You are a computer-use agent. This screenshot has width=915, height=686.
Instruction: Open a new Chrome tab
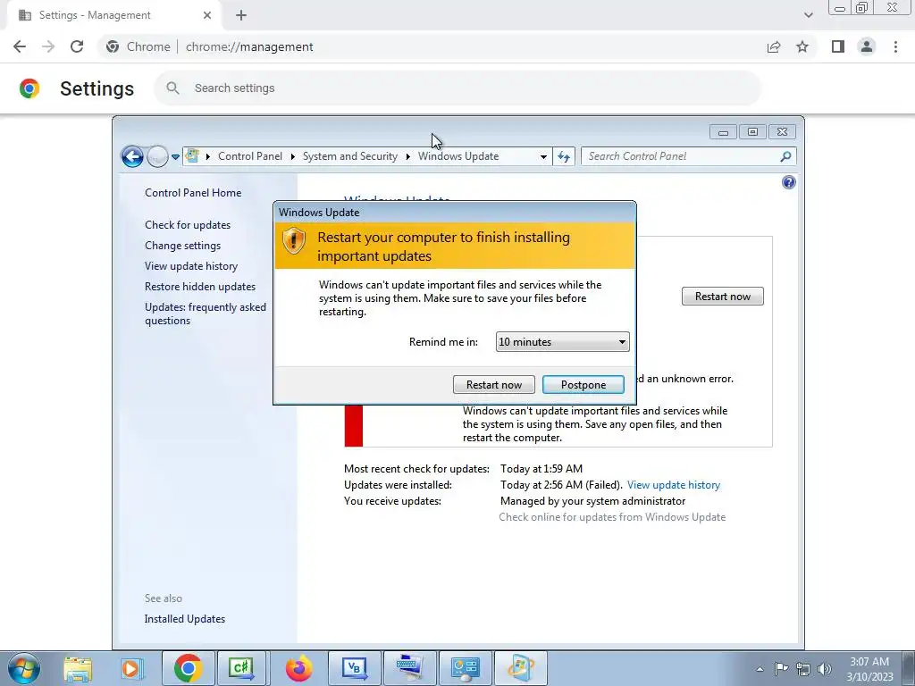241,15
